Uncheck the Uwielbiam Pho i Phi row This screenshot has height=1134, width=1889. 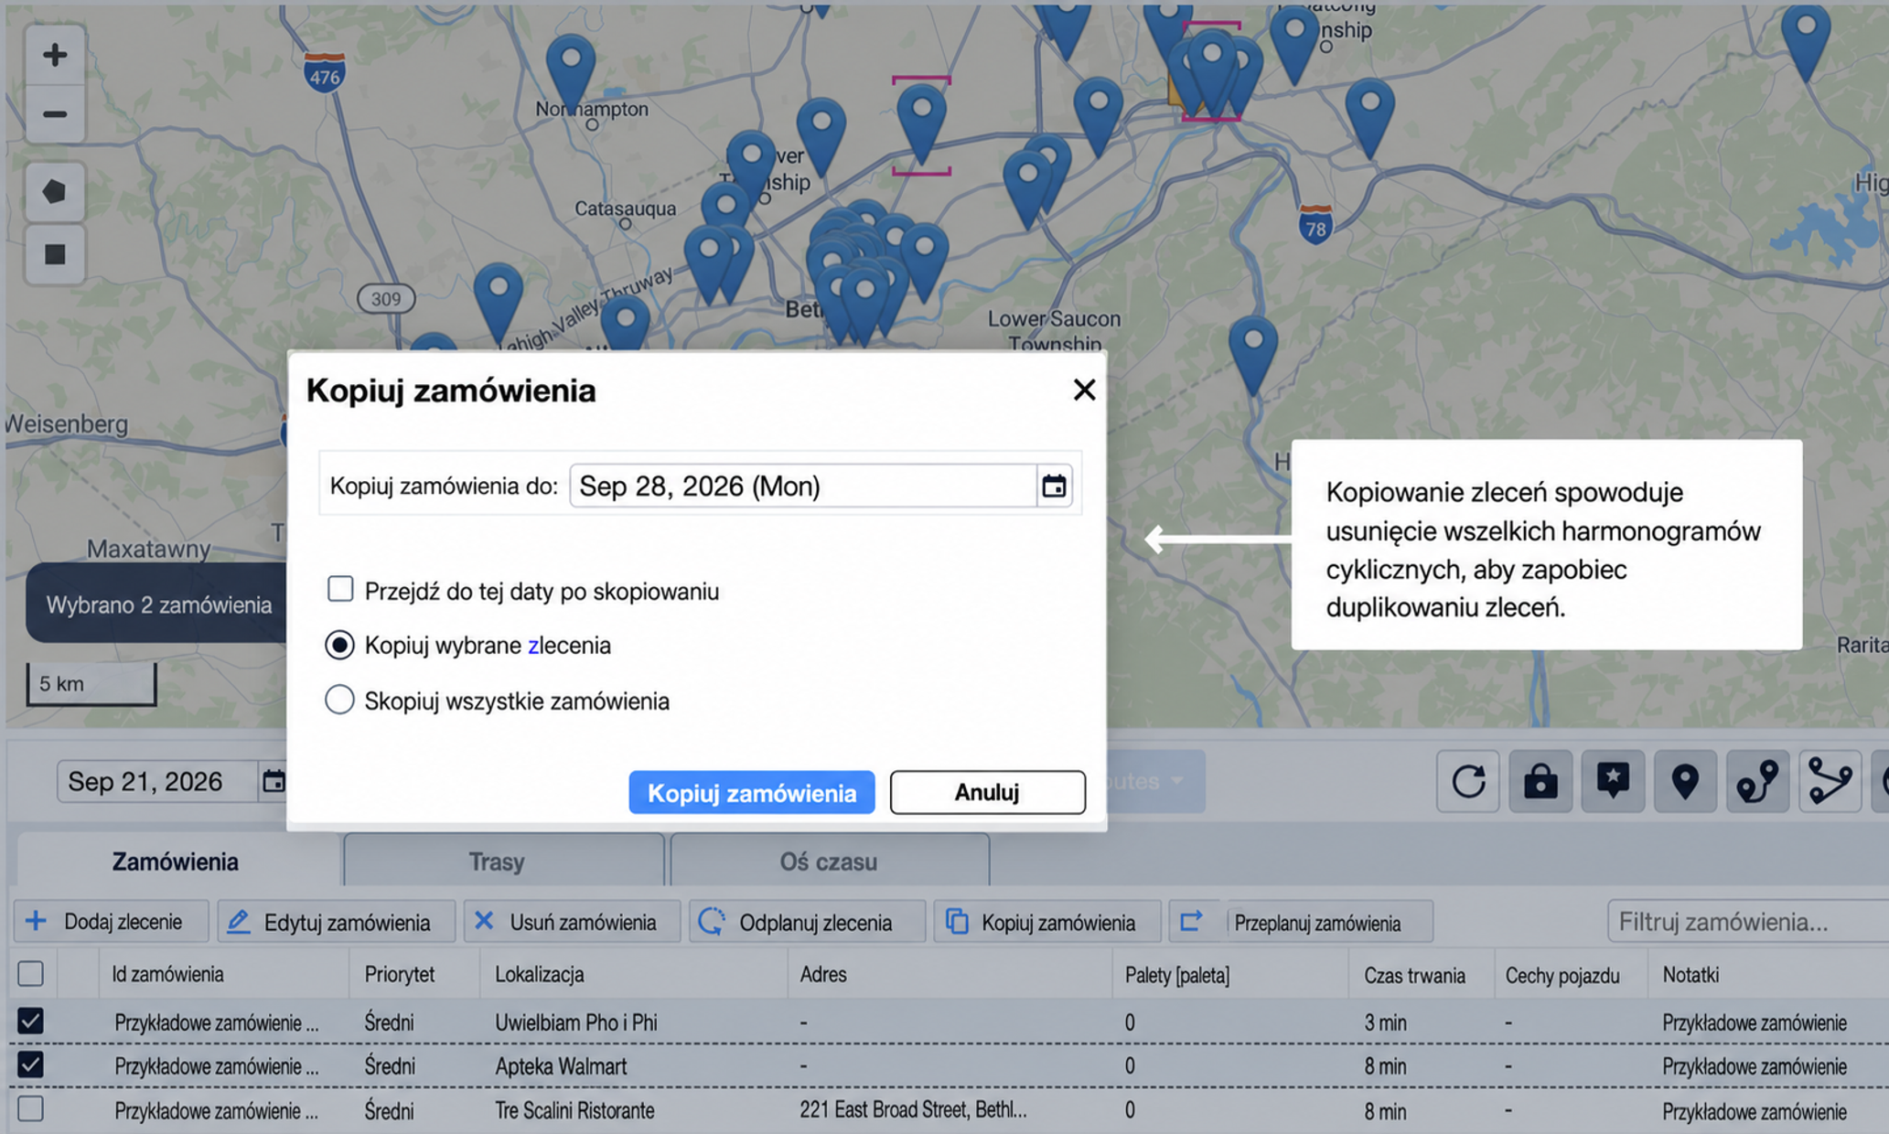tap(30, 1021)
